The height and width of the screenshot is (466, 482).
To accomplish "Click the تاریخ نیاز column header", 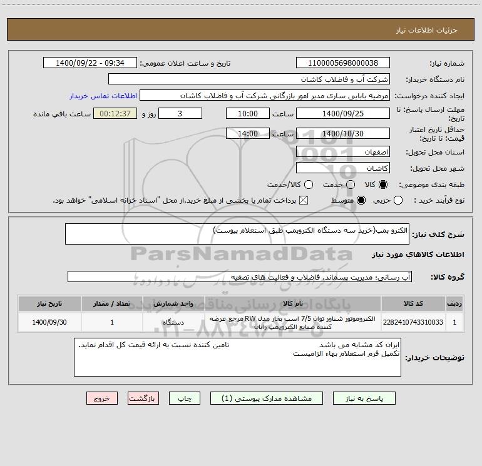I will [x=49, y=303].
